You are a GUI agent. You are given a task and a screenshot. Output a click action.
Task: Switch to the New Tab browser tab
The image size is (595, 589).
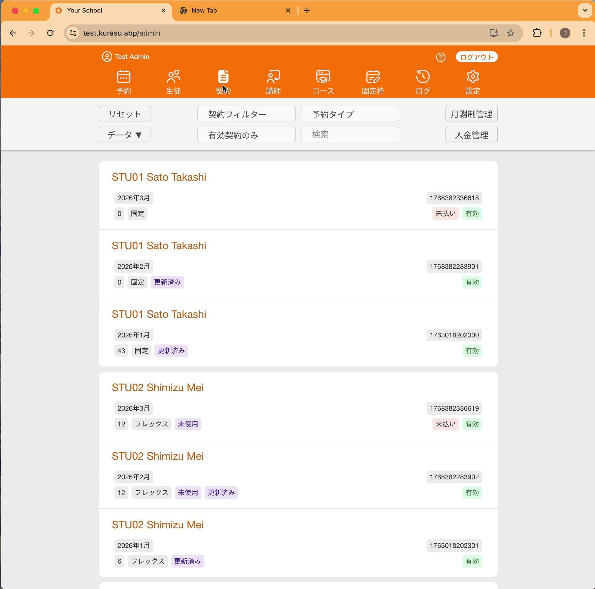(204, 10)
